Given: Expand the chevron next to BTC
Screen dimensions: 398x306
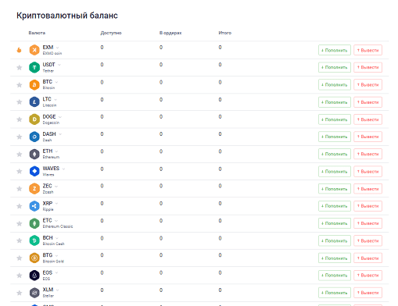Looking at the screenshot, I should coord(56,82).
